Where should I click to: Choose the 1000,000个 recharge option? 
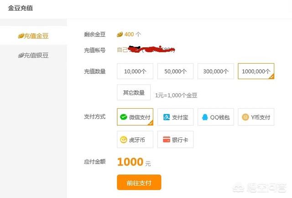pyautogui.click(x=256, y=71)
